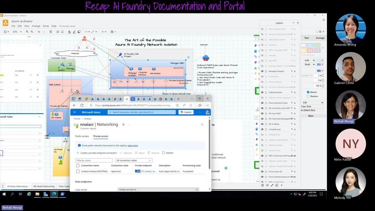The height and width of the screenshot is (211, 375).
Task: Open a new browser tab
Action: click(178, 99)
